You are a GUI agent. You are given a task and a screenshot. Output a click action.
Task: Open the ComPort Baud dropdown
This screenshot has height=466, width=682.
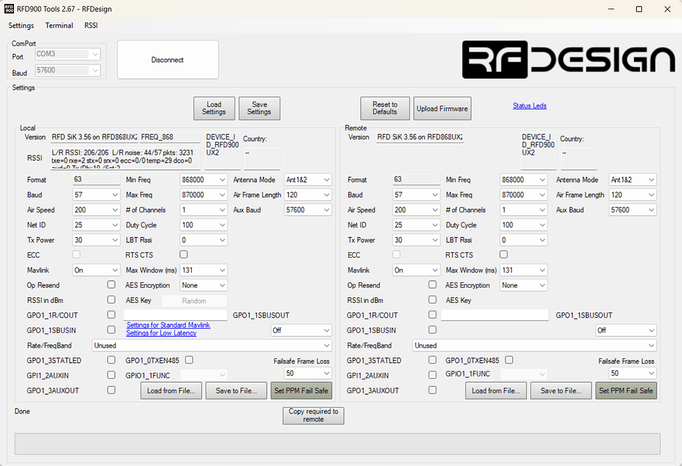[x=67, y=70]
